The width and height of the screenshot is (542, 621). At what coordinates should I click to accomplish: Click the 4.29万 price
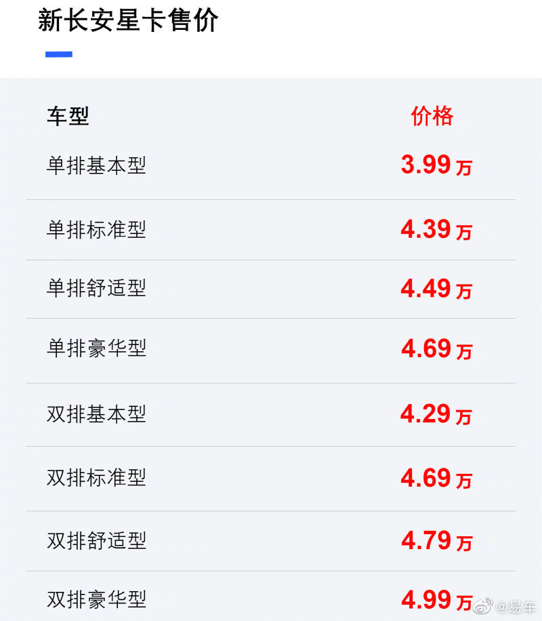point(436,415)
